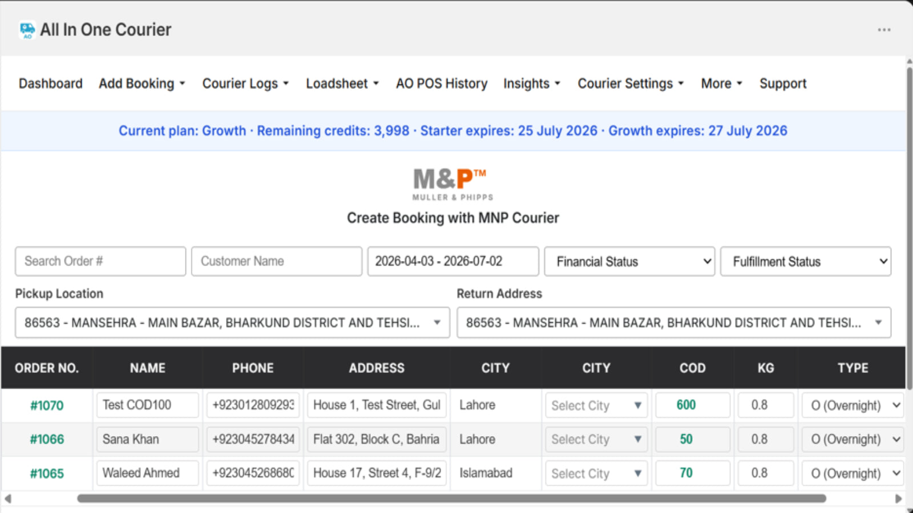Viewport: 913px width, 513px height.
Task: Click the horizontal scrollbar right arrow
Action: (x=898, y=499)
